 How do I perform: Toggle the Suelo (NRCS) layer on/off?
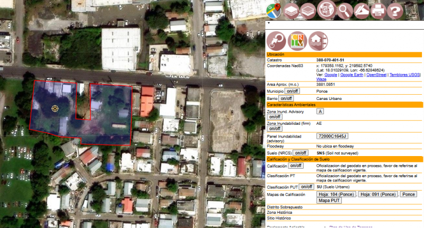click(x=301, y=153)
